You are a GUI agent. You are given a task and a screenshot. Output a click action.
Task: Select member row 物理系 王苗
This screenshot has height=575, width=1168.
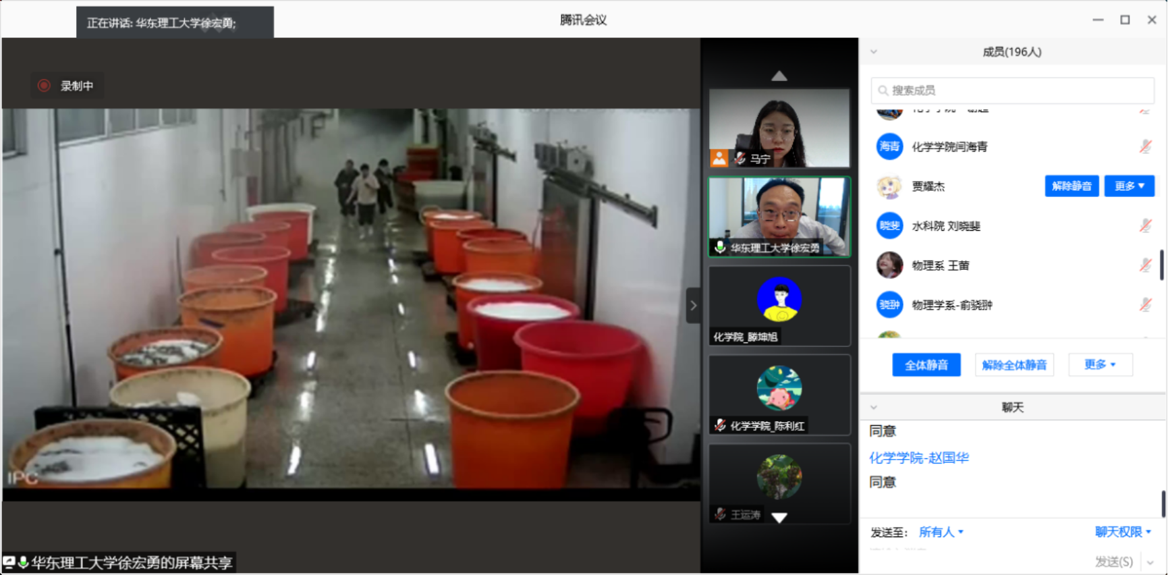1012,265
